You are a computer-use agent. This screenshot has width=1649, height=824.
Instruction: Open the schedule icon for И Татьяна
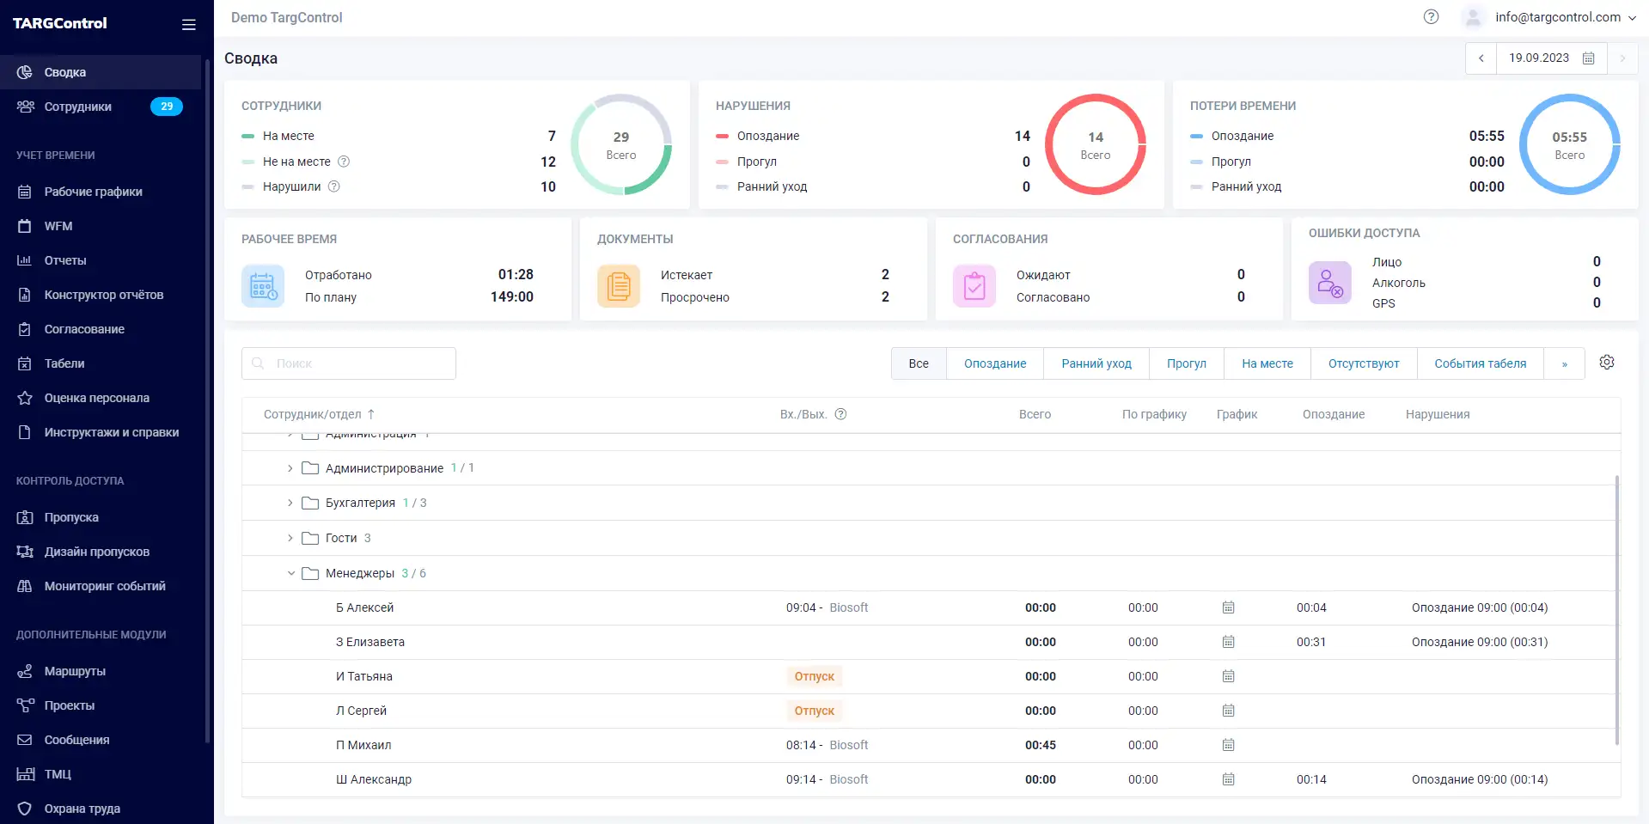(1229, 676)
